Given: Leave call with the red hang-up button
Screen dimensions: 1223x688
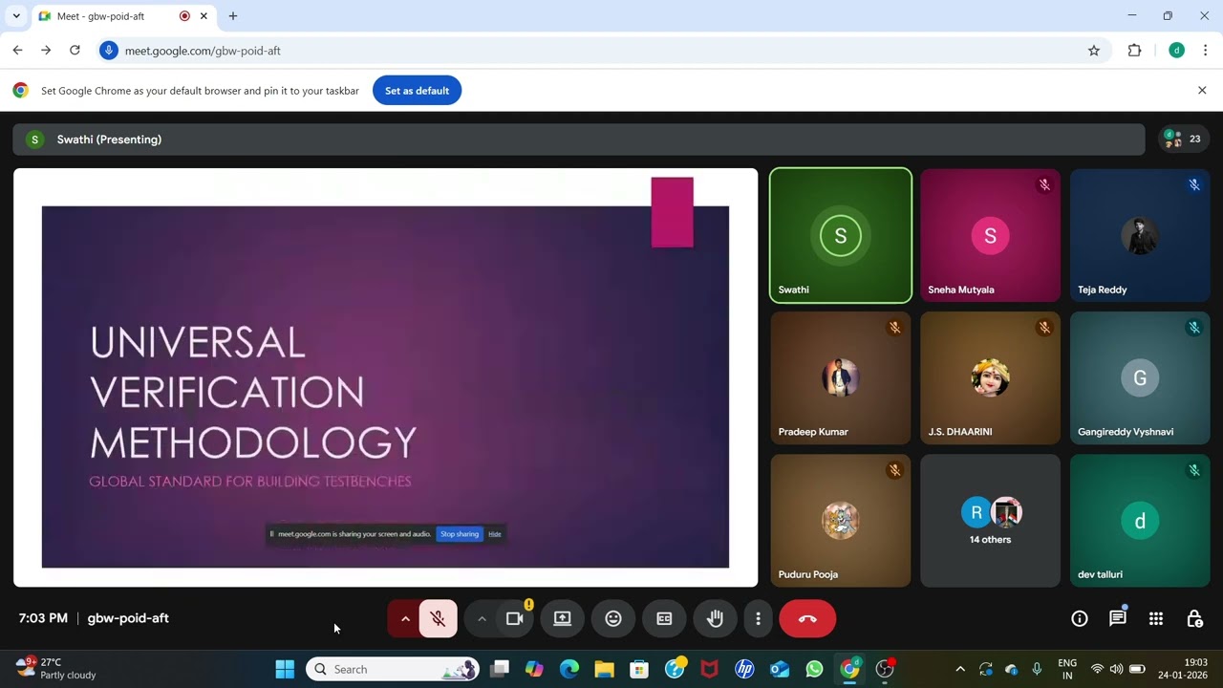Looking at the screenshot, I should pos(807,619).
